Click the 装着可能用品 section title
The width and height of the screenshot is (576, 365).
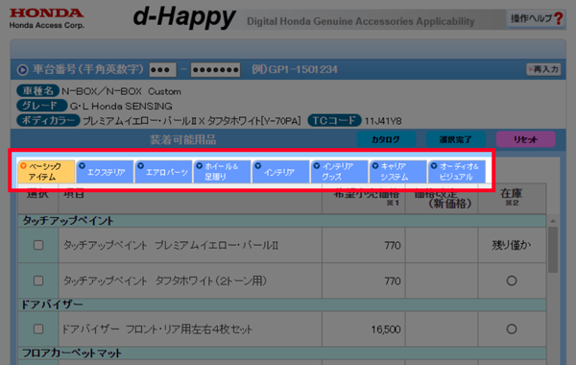click(182, 139)
